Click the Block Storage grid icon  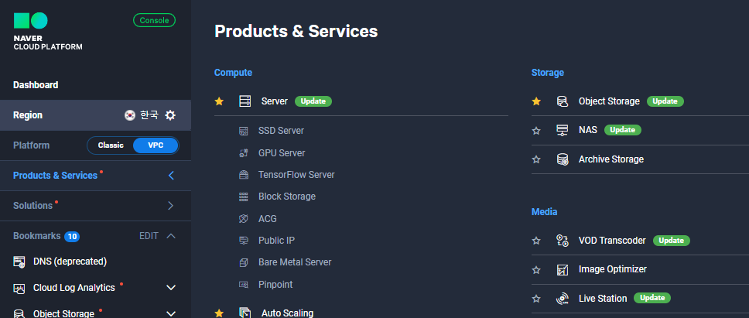(x=244, y=197)
